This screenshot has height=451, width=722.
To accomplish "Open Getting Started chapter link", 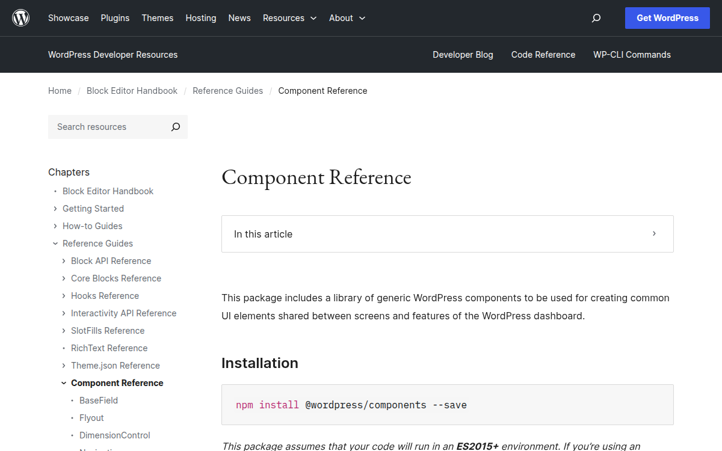I will click(93, 209).
